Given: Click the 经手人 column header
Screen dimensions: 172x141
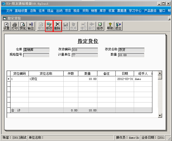Looking at the screenshot, I should click(x=143, y=73).
